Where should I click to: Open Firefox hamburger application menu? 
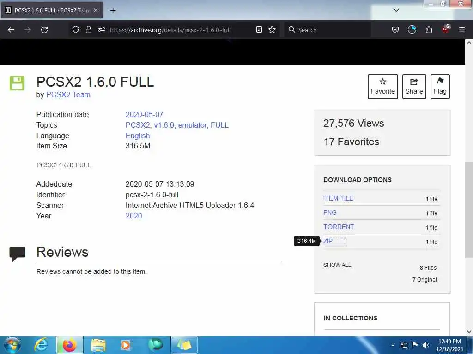click(x=462, y=29)
